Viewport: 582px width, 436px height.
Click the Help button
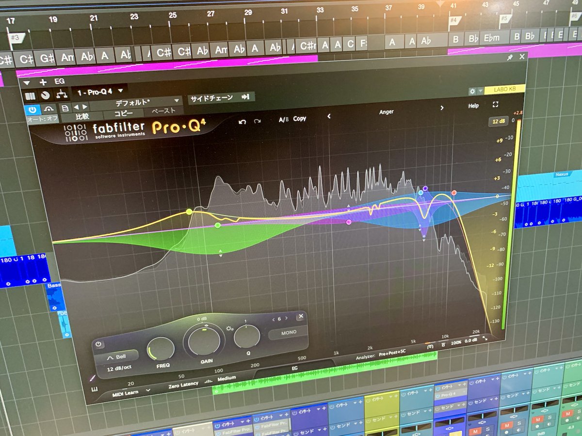point(473,106)
